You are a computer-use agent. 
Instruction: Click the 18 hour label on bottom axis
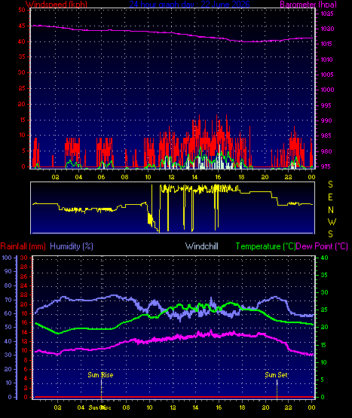point(242,407)
